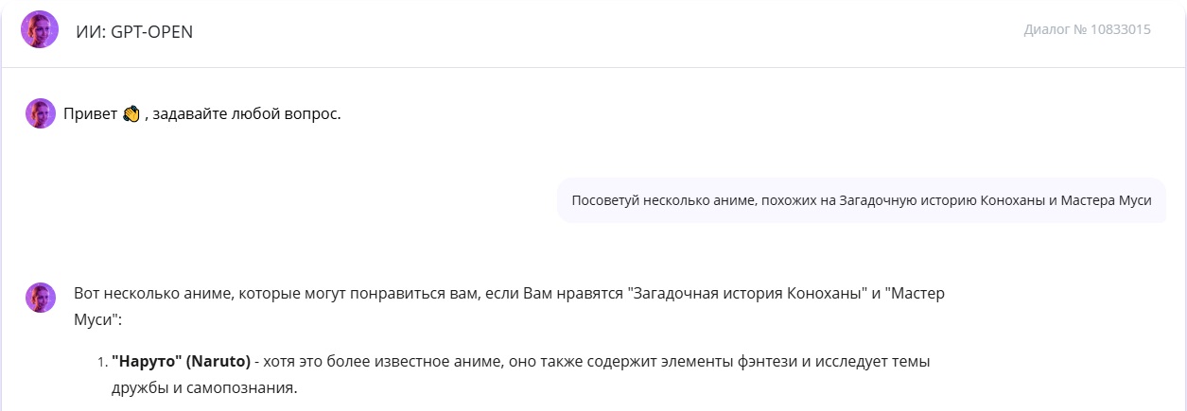Select the user message bubble about anime
The width and height of the screenshot is (1187, 411).
(x=862, y=200)
